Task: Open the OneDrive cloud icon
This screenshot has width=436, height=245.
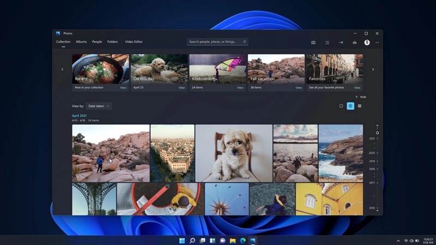Action: click(355, 42)
